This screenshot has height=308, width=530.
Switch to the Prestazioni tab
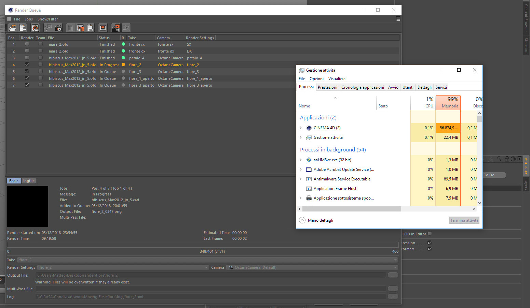tap(327, 87)
